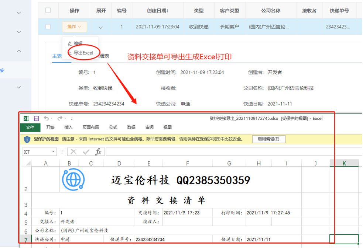The width and height of the screenshot is (363, 248).
Task: Click the formula bar cancel X icon
Action: coord(73,152)
